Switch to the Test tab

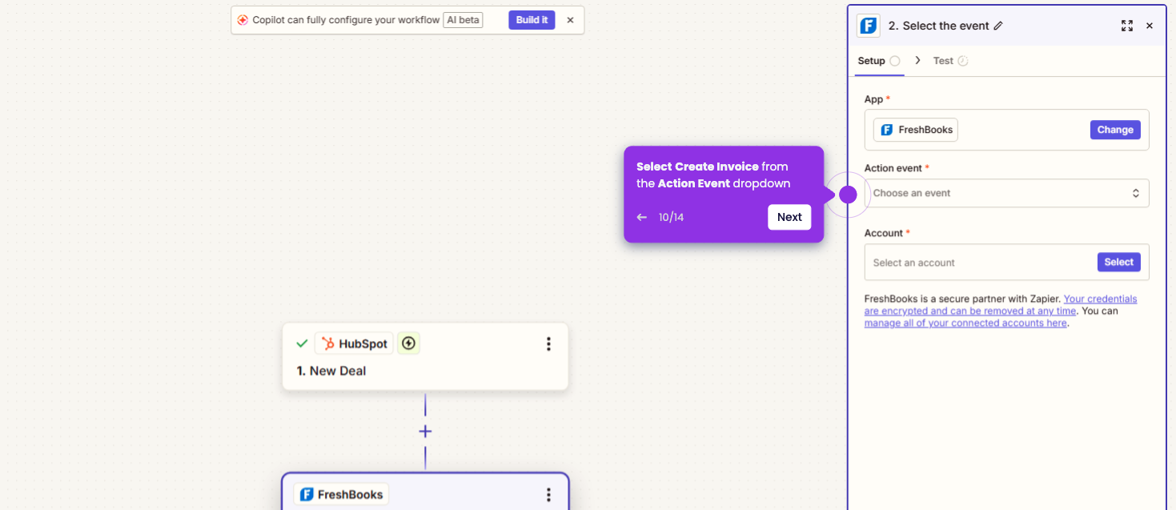(950, 61)
